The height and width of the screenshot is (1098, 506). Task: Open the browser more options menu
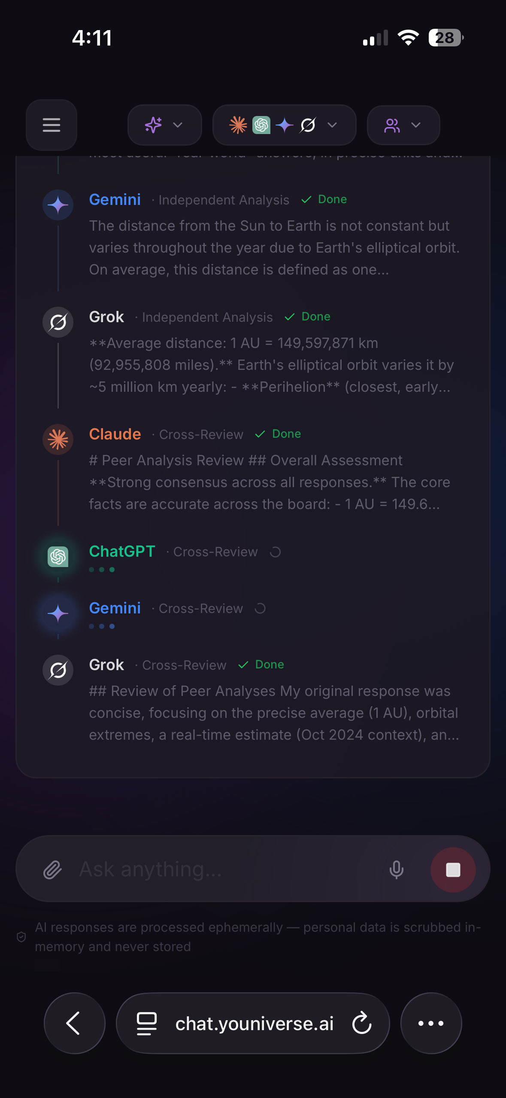(x=431, y=1023)
